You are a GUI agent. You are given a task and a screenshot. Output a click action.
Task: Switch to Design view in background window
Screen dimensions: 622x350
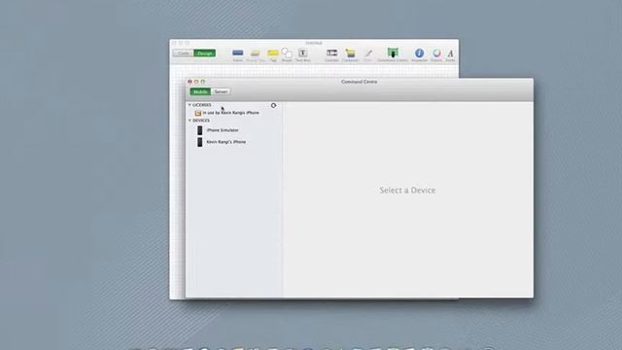click(x=205, y=53)
